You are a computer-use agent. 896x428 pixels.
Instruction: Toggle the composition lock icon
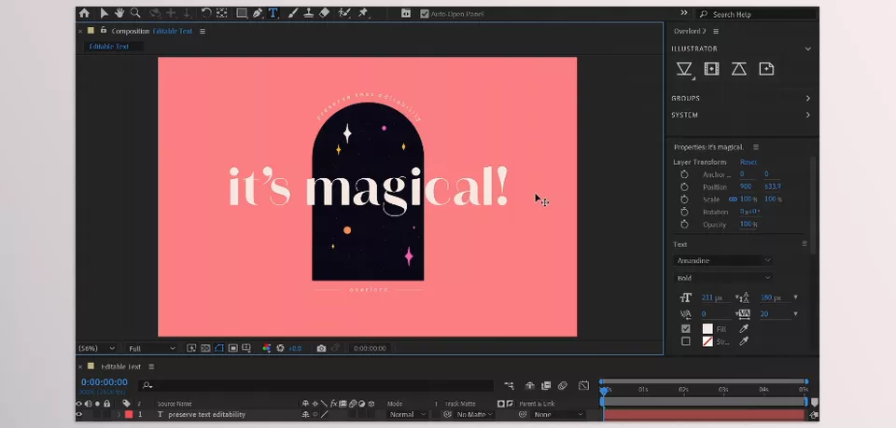coord(104,30)
